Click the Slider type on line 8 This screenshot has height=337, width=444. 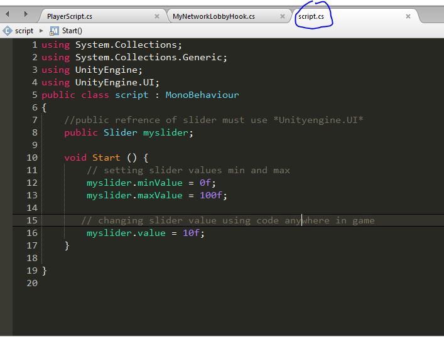click(x=121, y=132)
